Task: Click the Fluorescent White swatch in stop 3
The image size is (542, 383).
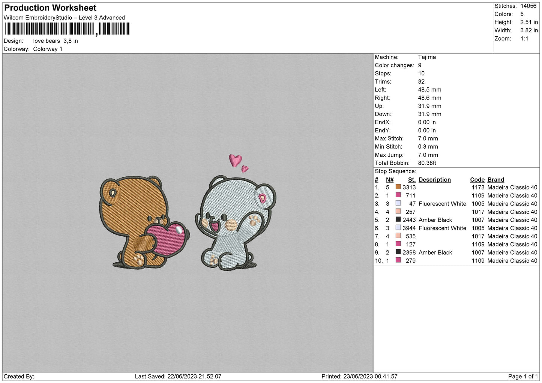Action: [x=398, y=203]
